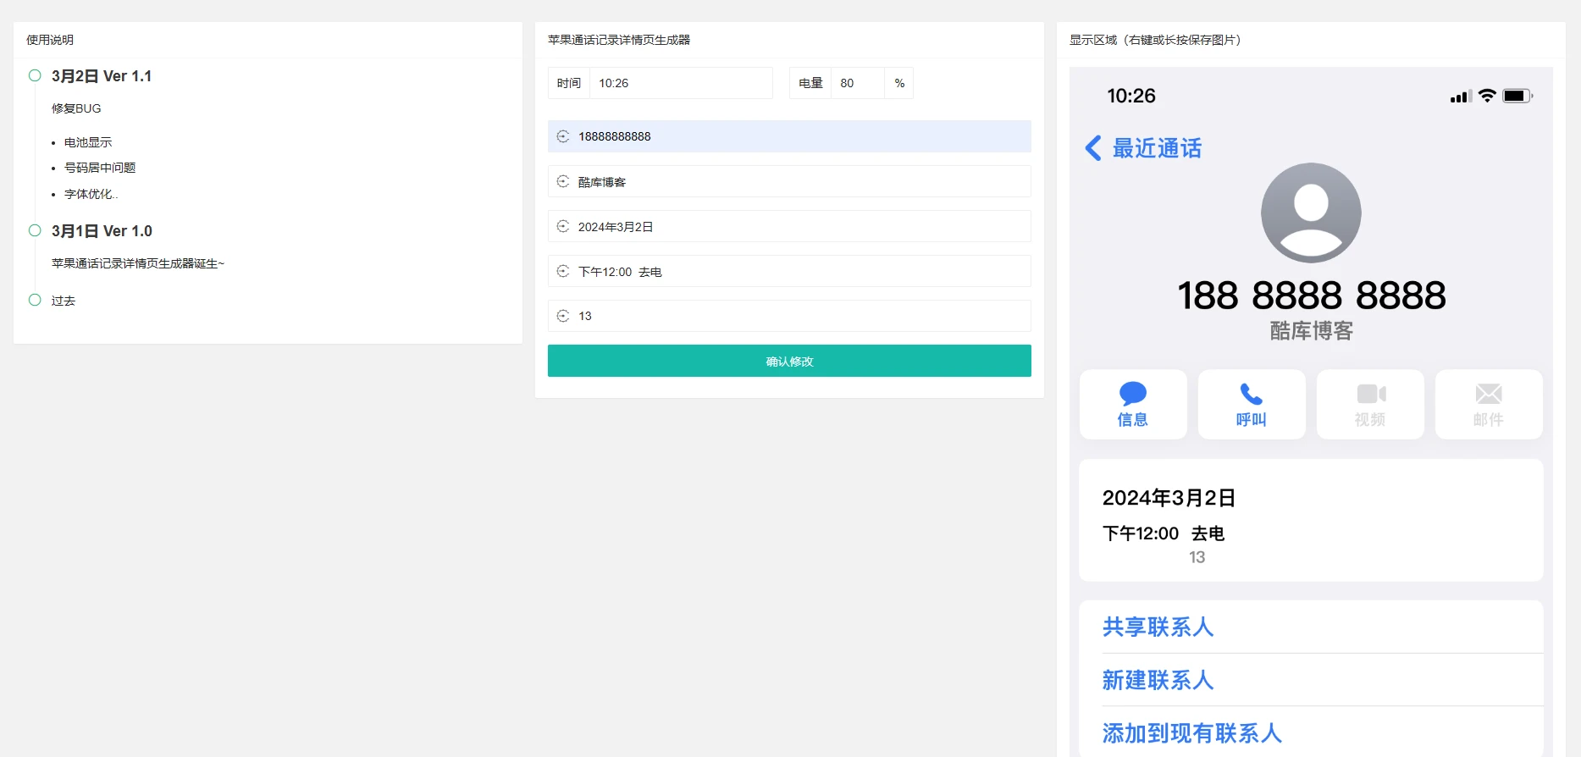Click the preview 下午12:00 去电 line
Image resolution: width=1581 pixels, height=757 pixels.
[x=1164, y=533]
